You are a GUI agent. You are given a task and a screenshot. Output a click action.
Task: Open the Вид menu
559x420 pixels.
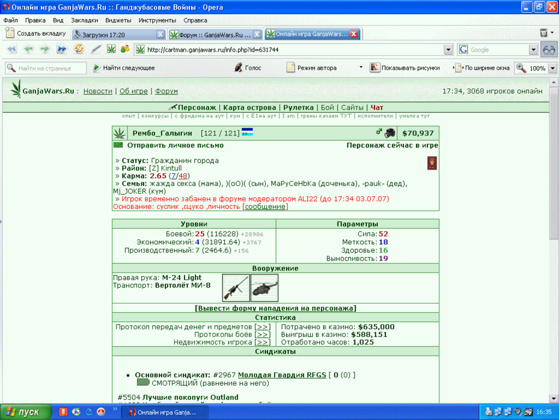pos(58,20)
